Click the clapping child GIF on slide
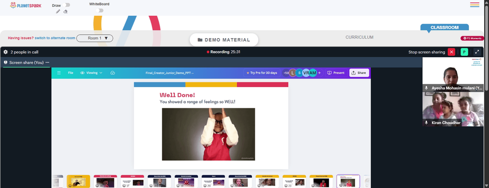Image resolution: width=489 pixels, height=188 pixels. point(208,134)
